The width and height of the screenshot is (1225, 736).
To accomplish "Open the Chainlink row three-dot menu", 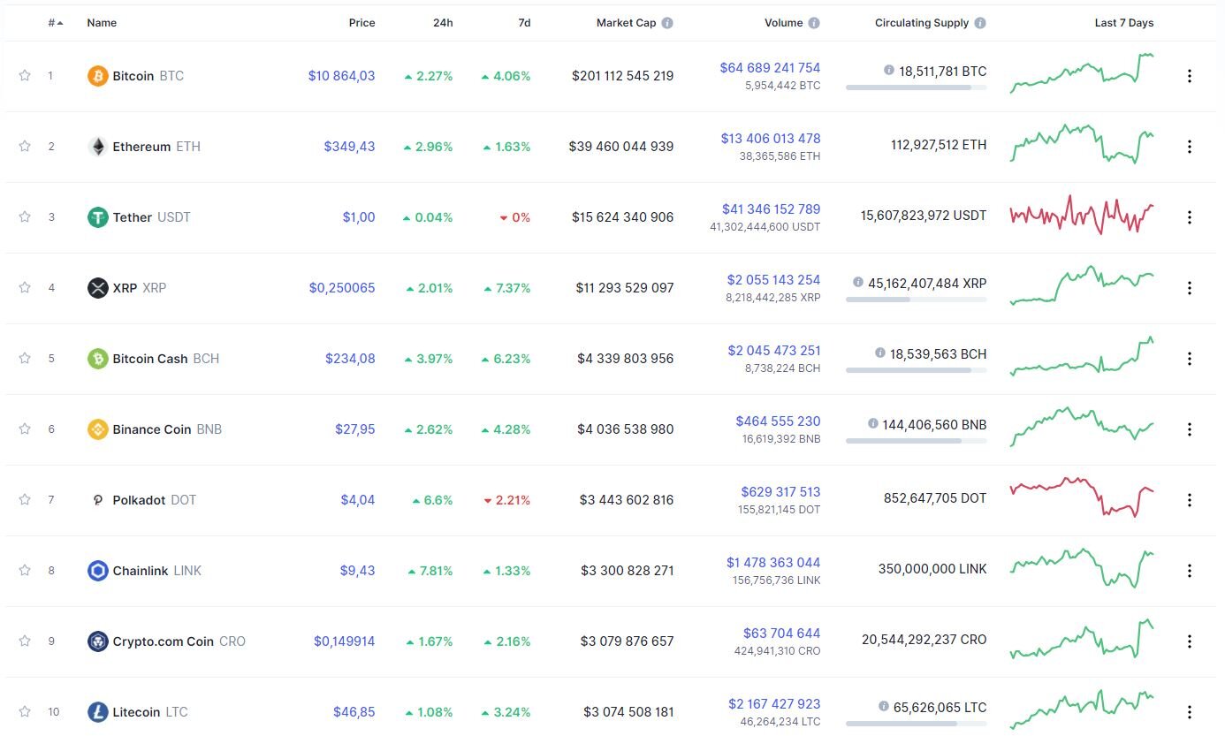I will (1189, 571).
